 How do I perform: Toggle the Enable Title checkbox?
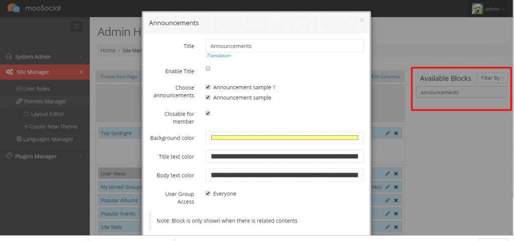[208, 68]
